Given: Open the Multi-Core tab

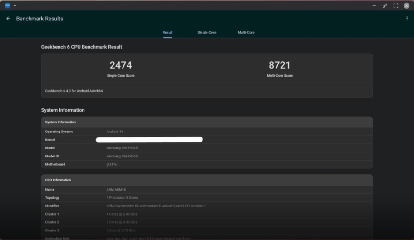Looking at the screenshot, I should (x=246, y=33).
